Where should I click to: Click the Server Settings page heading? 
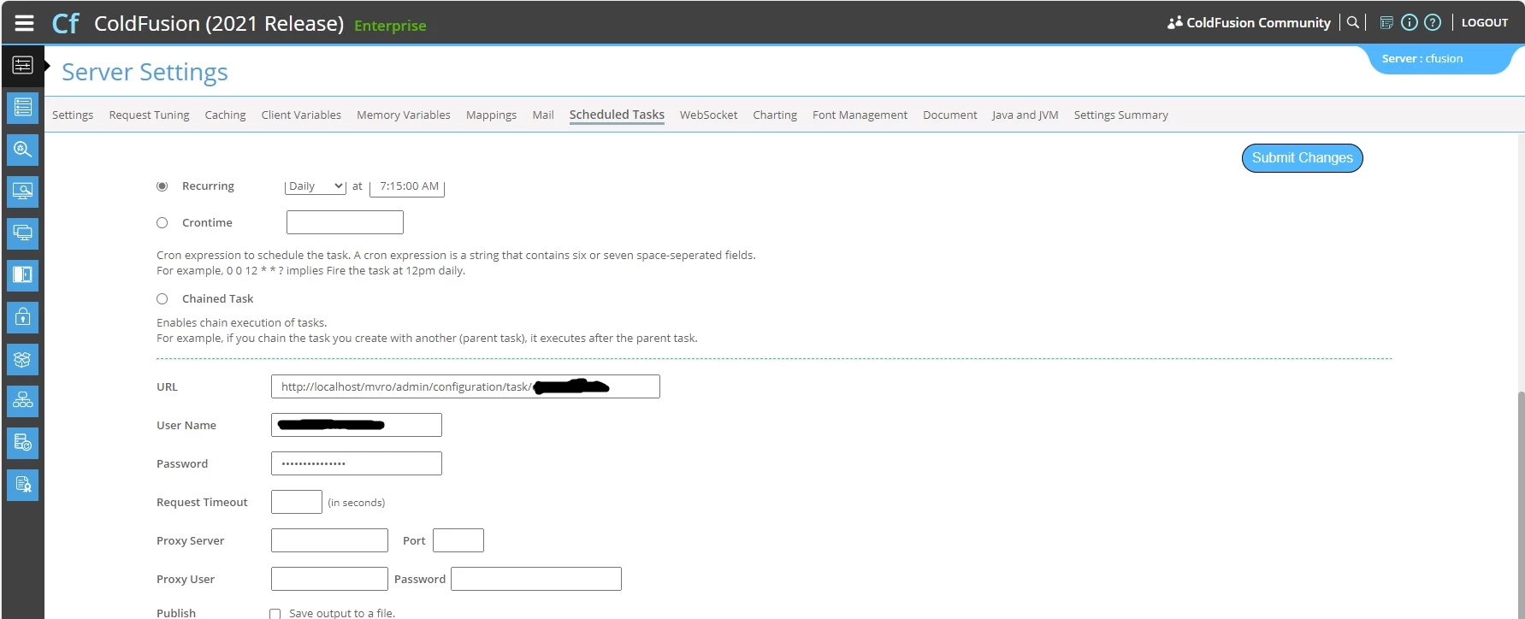tap(145, 72)
